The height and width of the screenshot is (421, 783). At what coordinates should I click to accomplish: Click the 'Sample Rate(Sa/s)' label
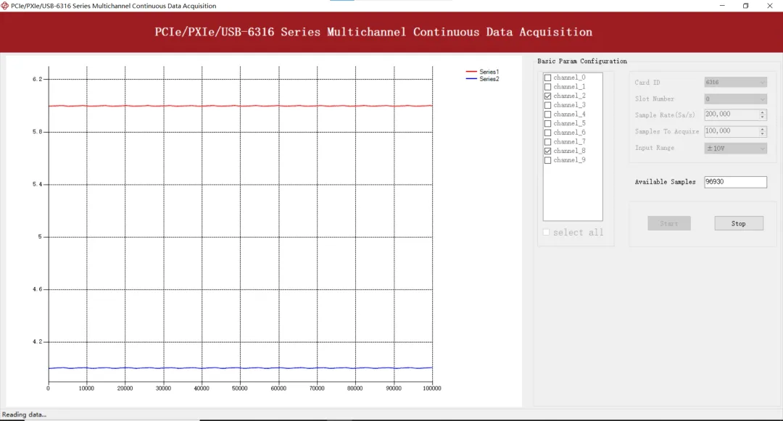tap(665, 114)
